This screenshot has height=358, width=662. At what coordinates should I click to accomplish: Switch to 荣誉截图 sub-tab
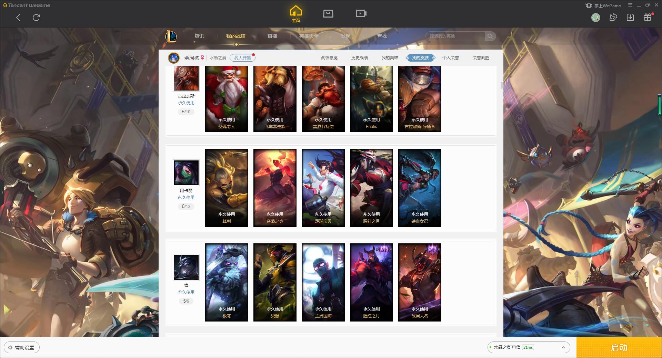(x=481, y=58)
